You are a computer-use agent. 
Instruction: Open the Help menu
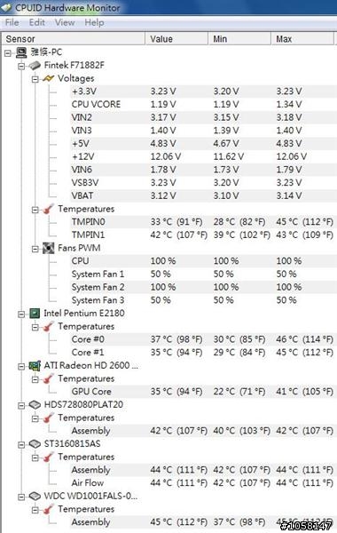coord(94,23)
